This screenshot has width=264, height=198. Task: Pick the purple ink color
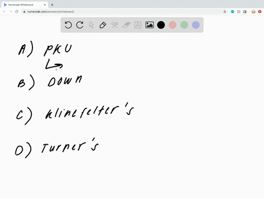coord(196,25)
